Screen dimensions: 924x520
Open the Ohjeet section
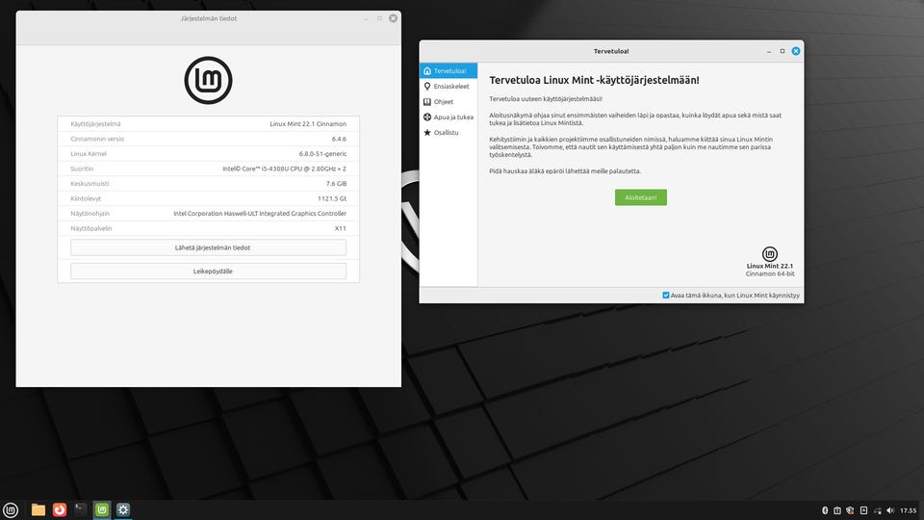point(449,101)
